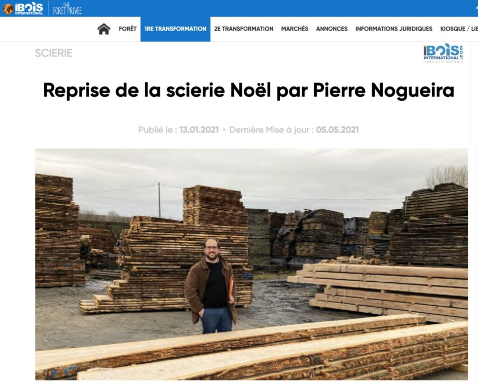This screenshot has height=391, width=478.
Task: Click the article photo of the sawmill
Action: (252, 264)
